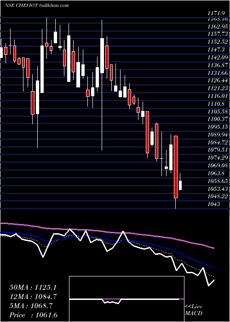The height and width of the screenshot is (322, 230).
Task: Click the 1105.58 price axis label
Action: pos(218,111)
